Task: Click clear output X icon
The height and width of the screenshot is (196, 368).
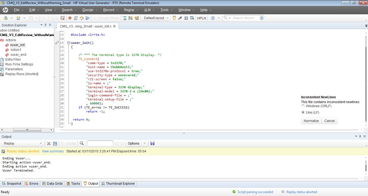Action: pos(49,143)
